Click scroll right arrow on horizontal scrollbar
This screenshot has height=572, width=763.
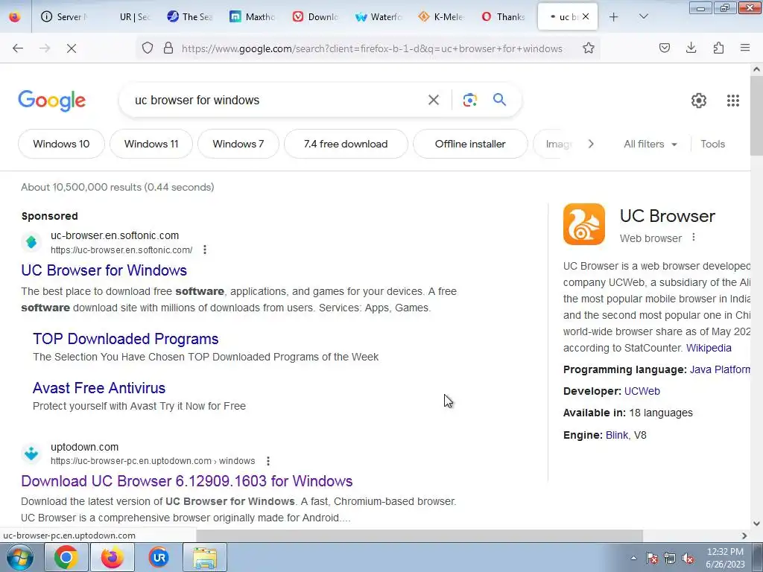[x=744, y=536]
